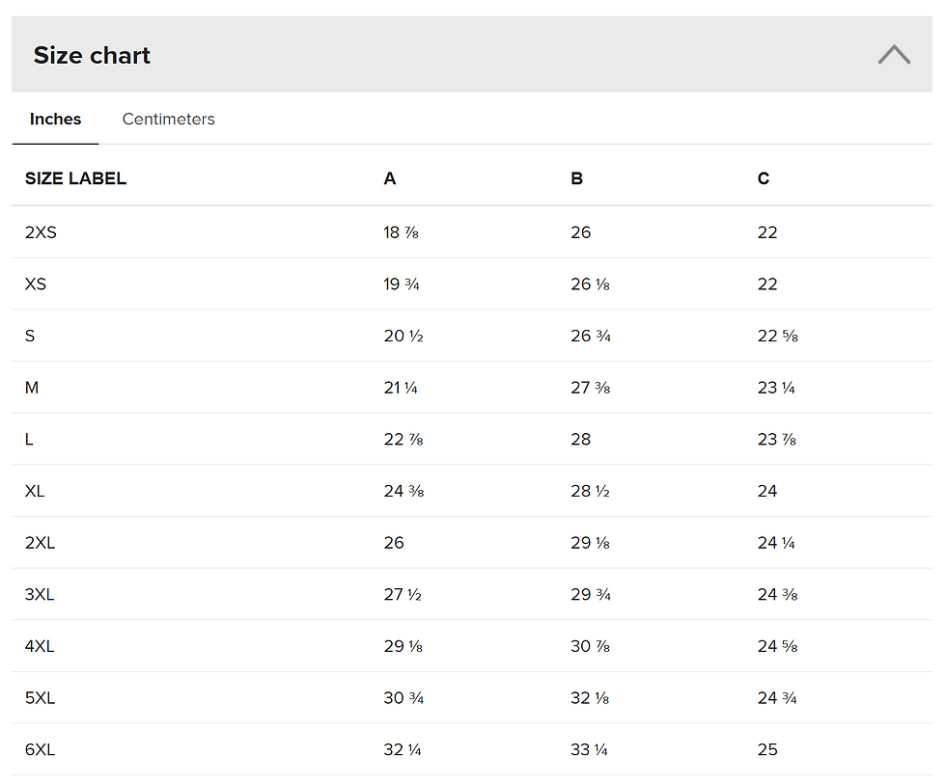Click column header C
The height and width of the screenshot is (784, 946).
tap(764, 178)
